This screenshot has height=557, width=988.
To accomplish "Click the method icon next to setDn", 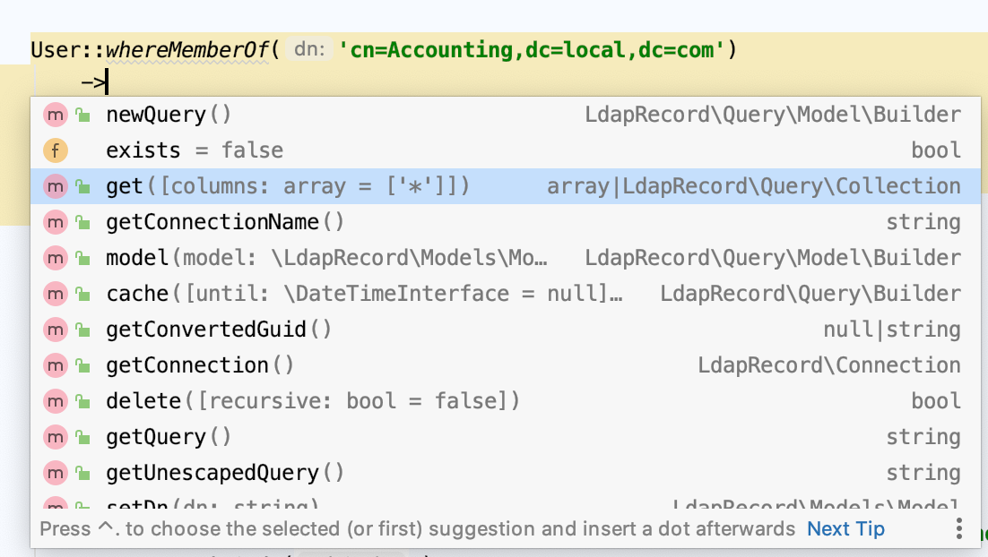I will (56, 504).
